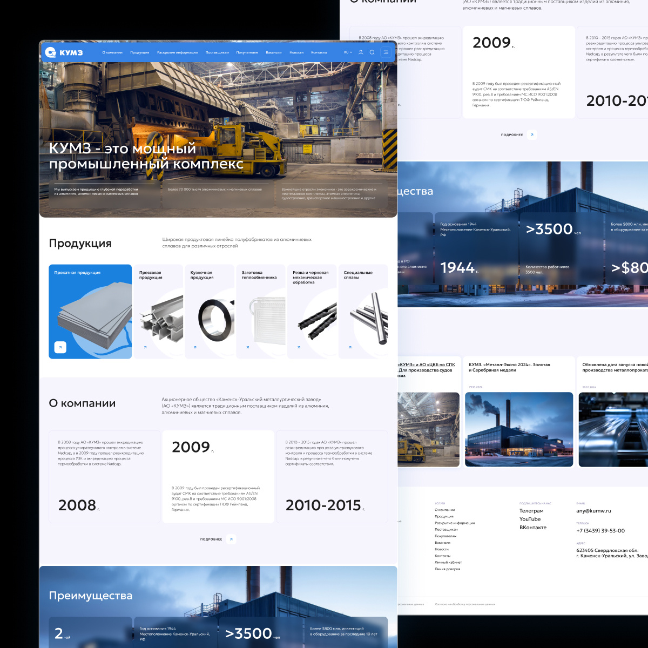Click the 1944 stat on right page

pyautogui.click(x=460, y=268)
